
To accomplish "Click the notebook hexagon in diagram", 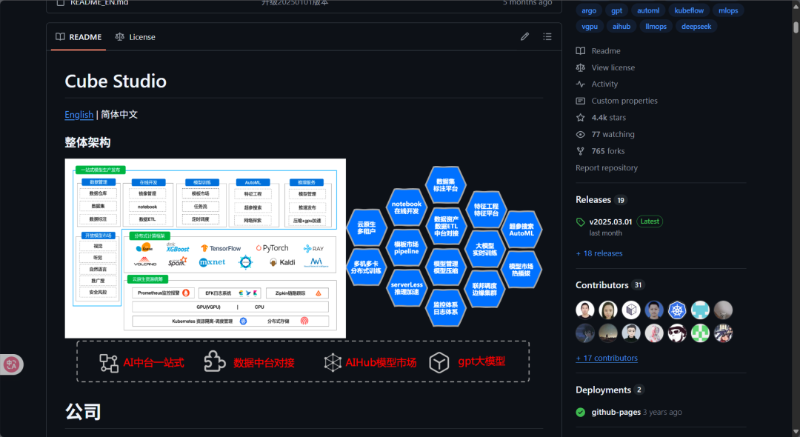I will click(407, 207).
